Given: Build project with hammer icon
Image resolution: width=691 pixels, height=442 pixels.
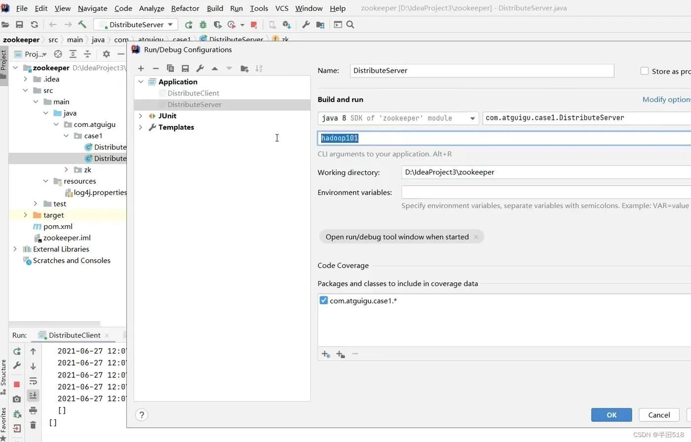Looking at the screenshot, I should [x=82, y=24].
